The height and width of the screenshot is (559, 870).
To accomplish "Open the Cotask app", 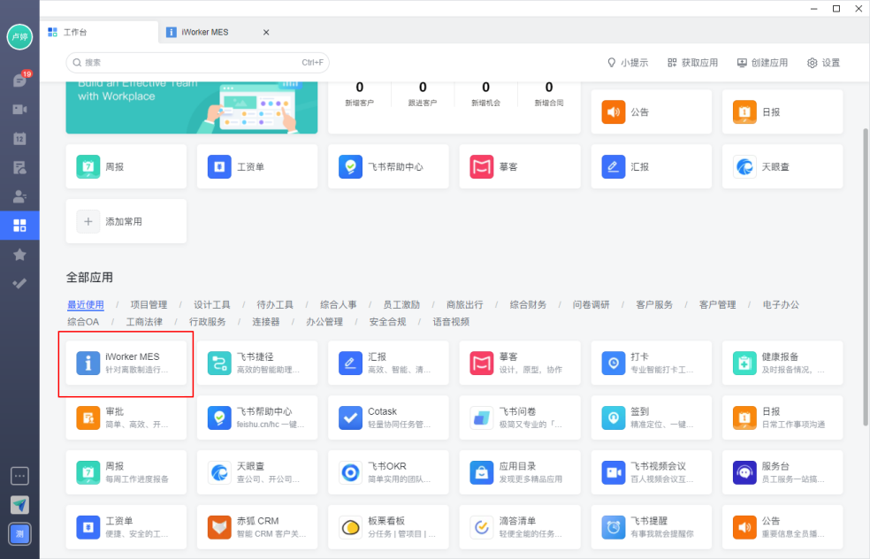I will click(388, 417).
